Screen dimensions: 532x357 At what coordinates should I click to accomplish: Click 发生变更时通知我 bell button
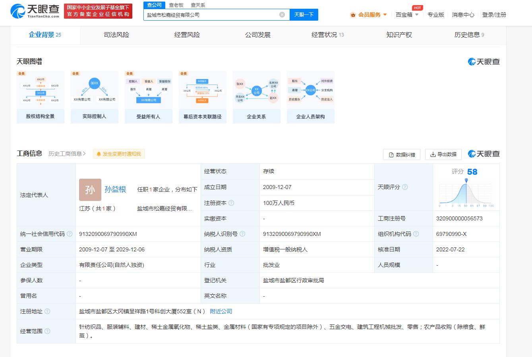tap(119, 154)
